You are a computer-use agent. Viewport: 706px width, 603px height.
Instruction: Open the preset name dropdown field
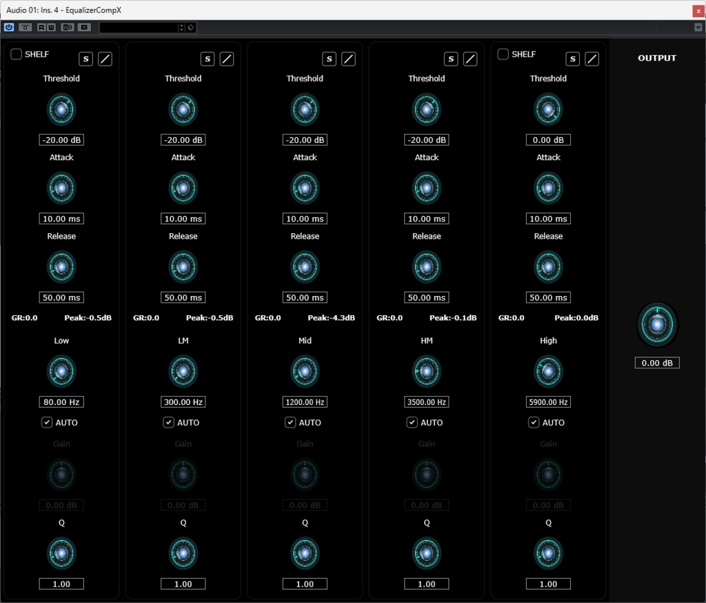(x=139, y=28)
